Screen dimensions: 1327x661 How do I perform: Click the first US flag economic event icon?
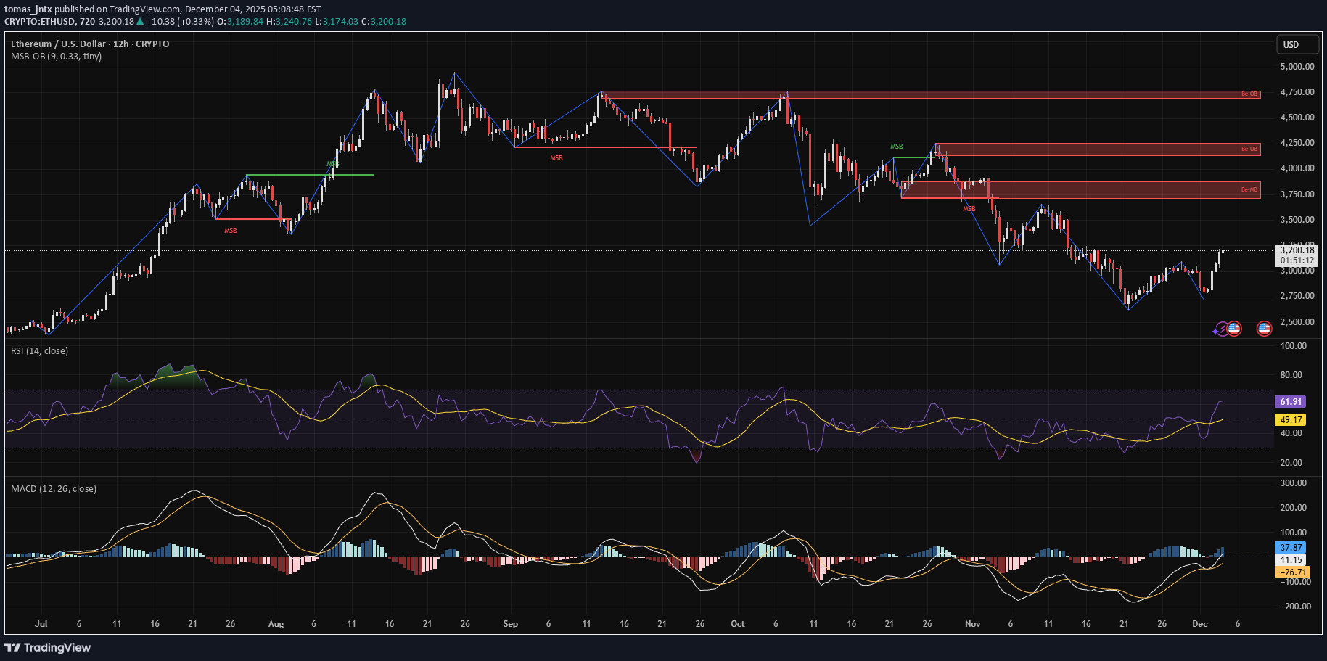click(1234, 329)
